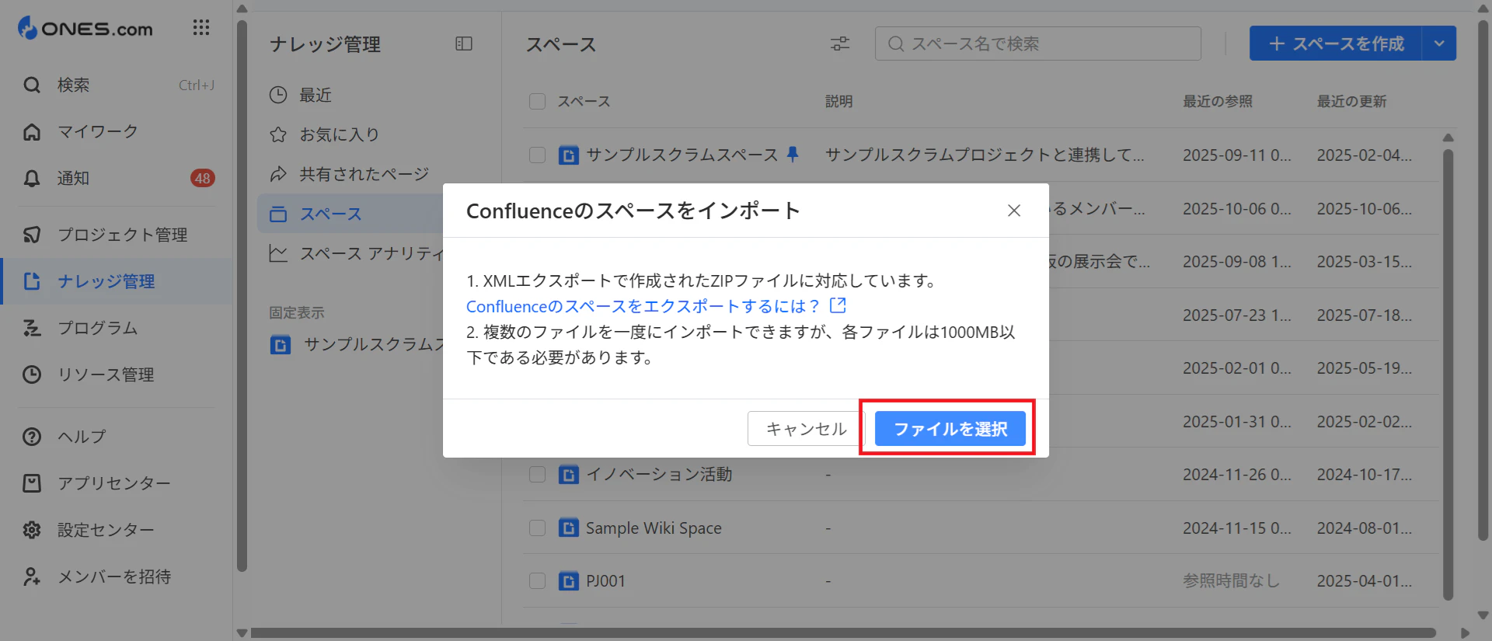Click the external link icon in dialog
This screenshot has height=641, width=1492.
[x=838, y=305]
